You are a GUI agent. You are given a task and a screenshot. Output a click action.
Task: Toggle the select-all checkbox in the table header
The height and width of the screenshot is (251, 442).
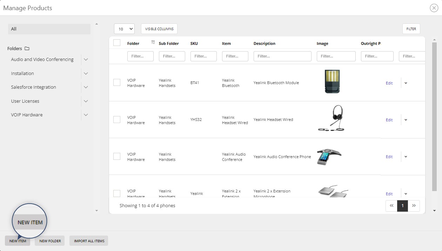[x=117, y=42]
